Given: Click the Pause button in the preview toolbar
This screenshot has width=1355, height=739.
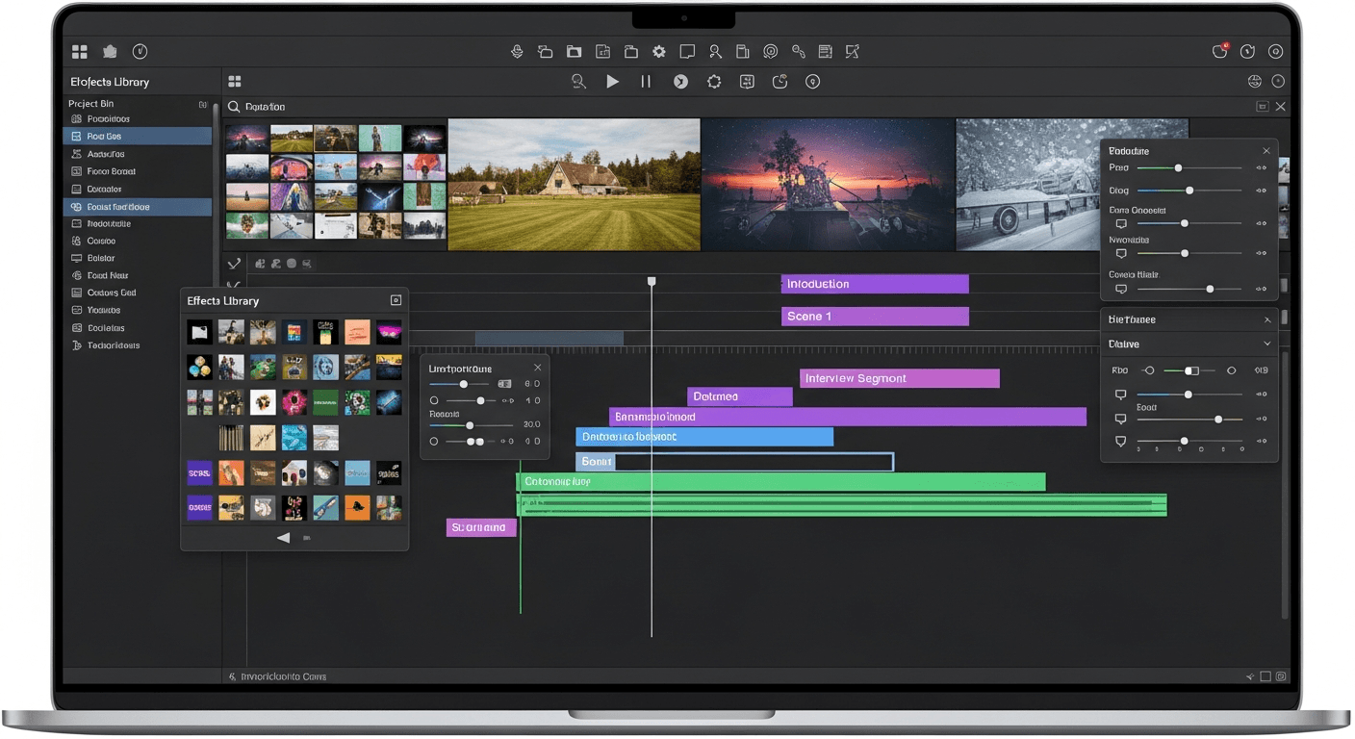Looking at the screenshot, I should [x=646, y=82].
